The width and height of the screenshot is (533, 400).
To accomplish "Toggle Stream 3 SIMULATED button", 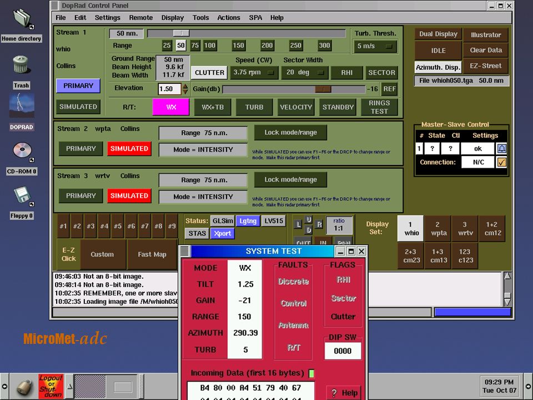I will tap(129, 196).
